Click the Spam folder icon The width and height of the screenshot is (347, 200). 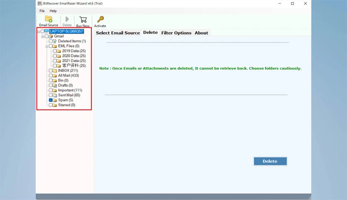tap(55, 100)
